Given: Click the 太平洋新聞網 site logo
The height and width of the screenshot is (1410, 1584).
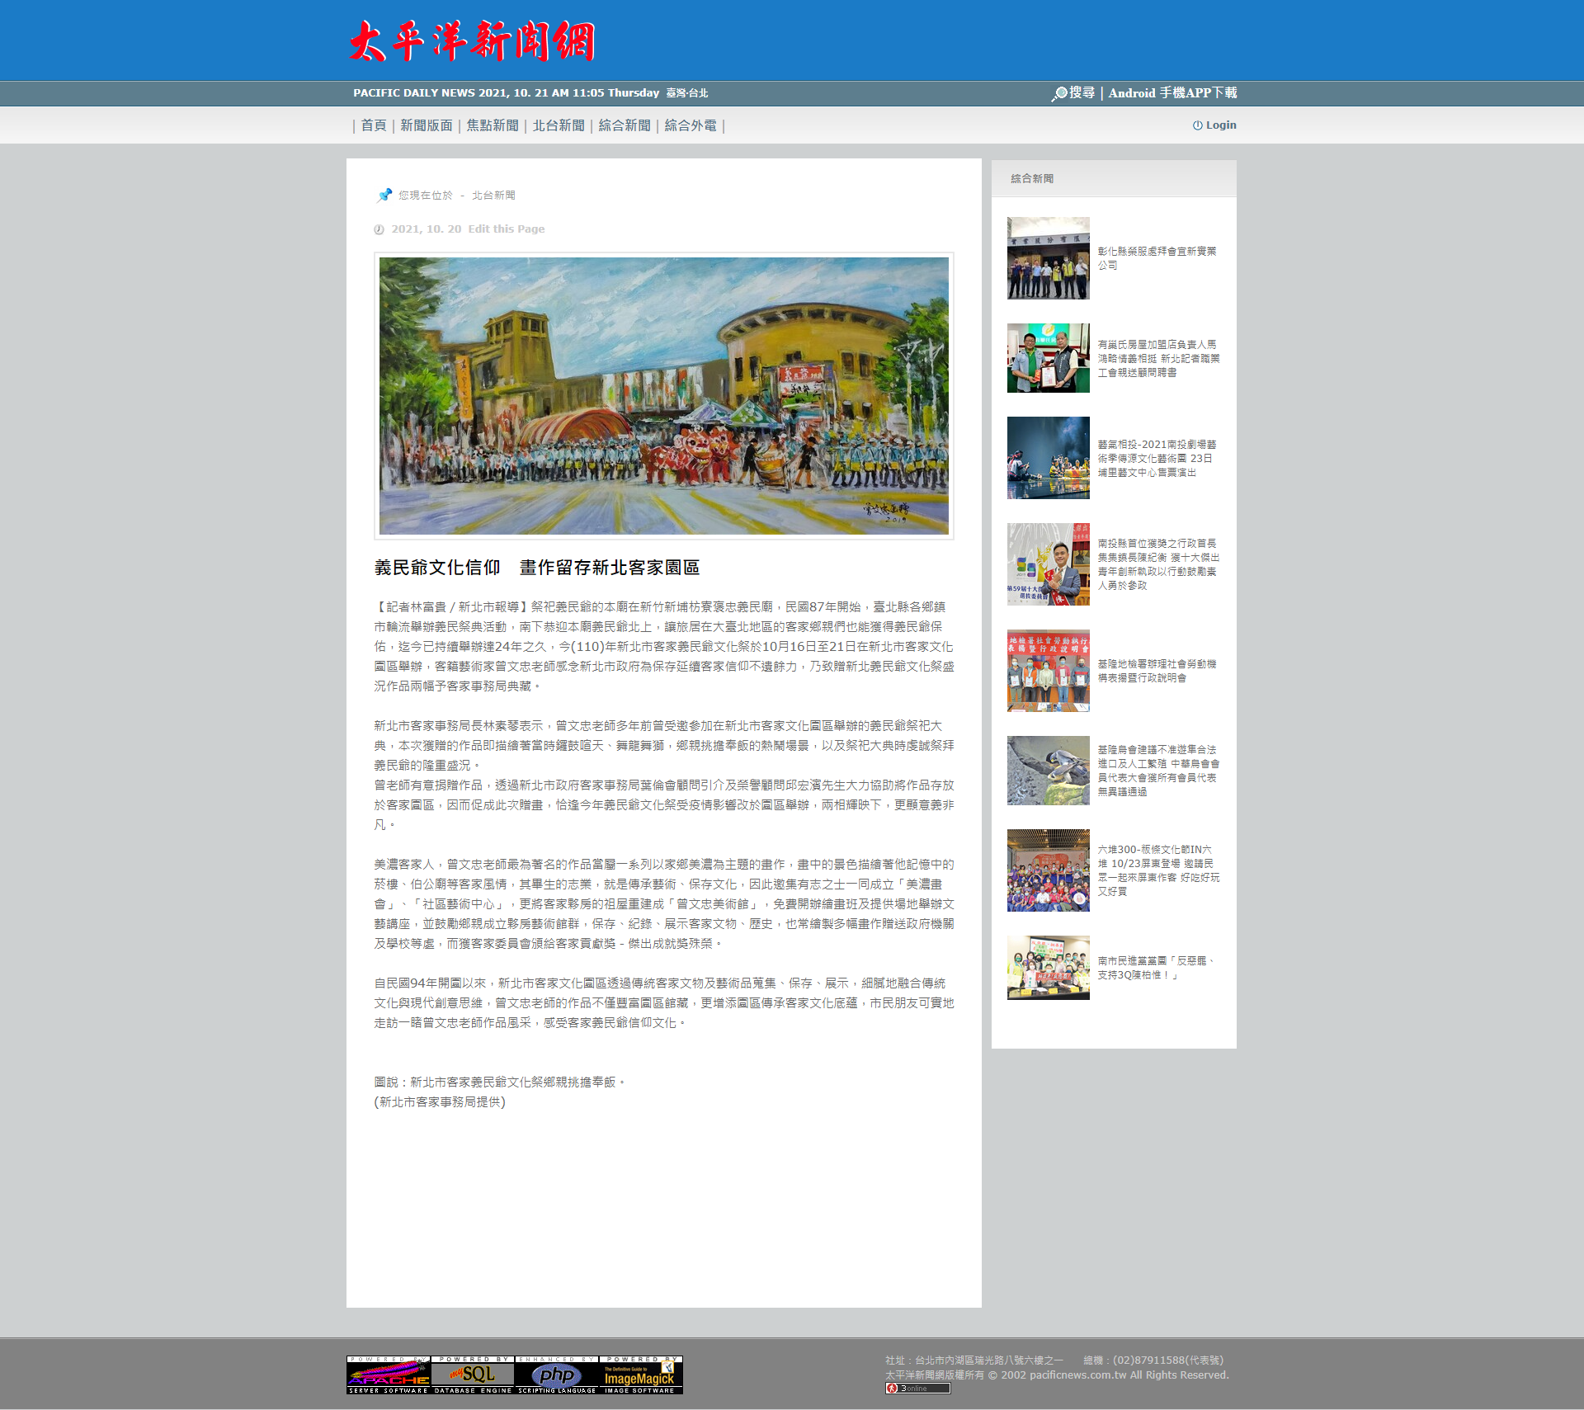Looking at the screenshot, I should (x=471, y=41).
